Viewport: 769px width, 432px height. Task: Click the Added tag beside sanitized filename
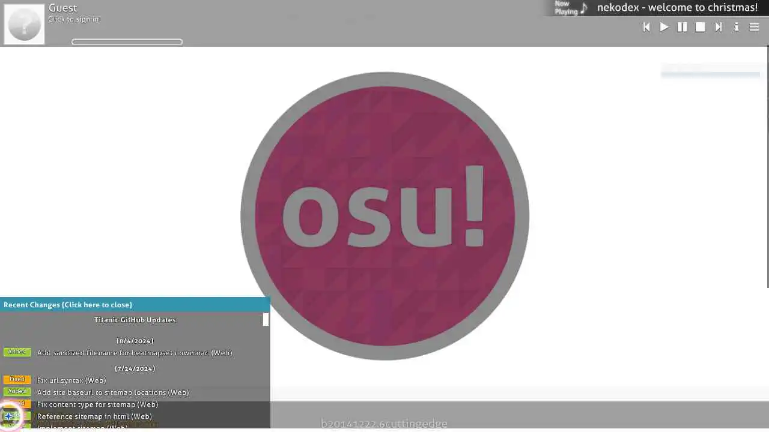pos(17,352)
